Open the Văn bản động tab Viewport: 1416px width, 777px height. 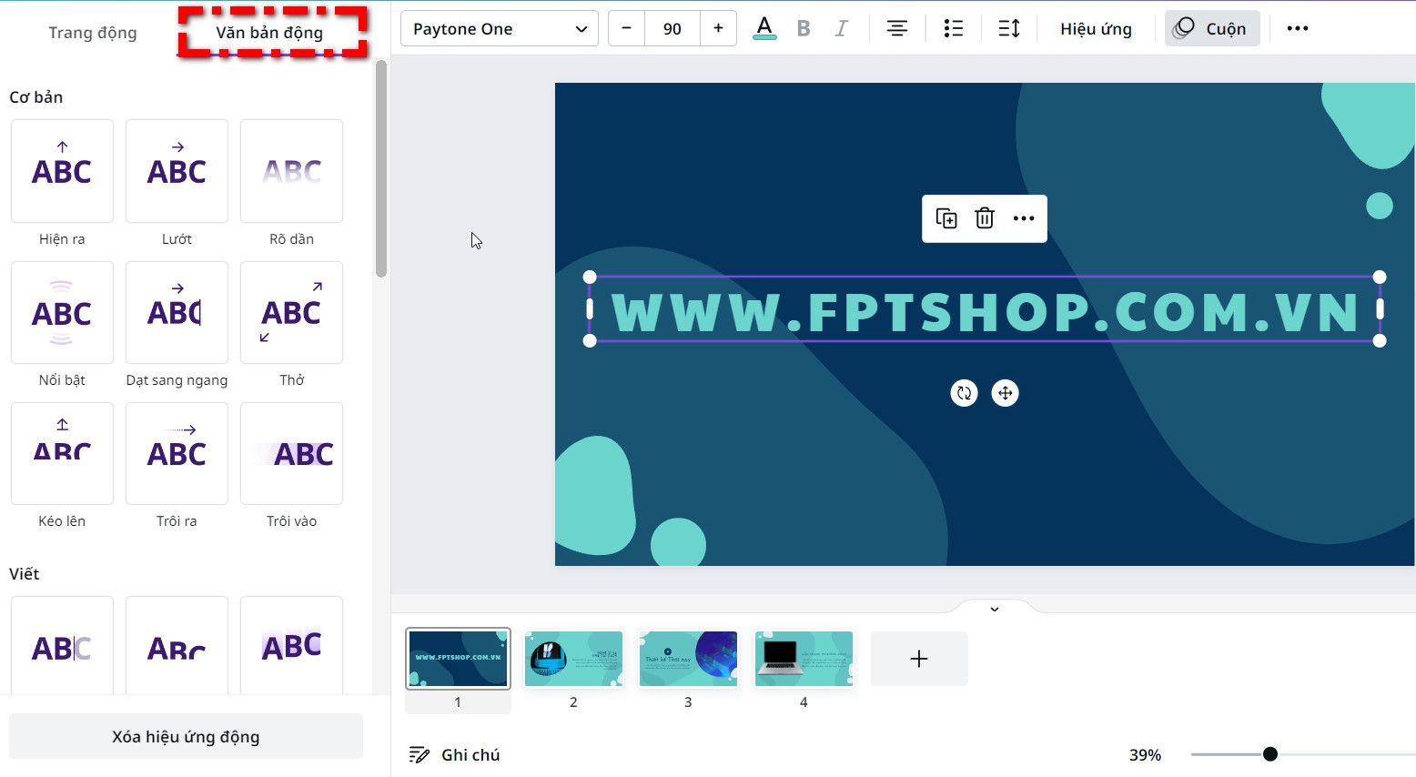tap(269, 33)
